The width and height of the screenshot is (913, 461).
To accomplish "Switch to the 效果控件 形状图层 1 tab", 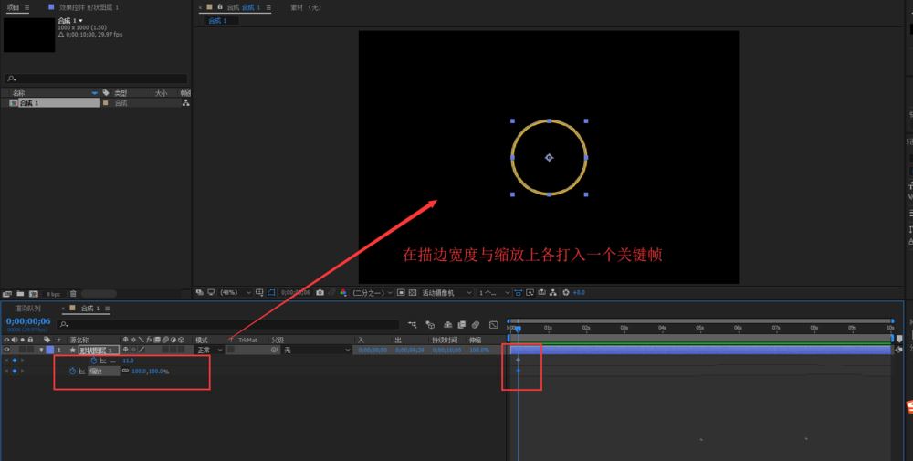I will coord(89,7).
